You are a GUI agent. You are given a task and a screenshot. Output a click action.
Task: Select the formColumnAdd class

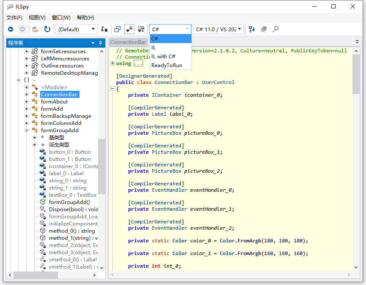pos(61,123)
